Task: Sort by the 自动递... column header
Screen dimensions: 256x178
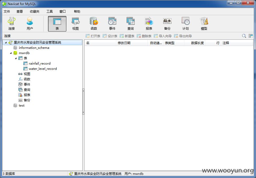Action: pyautogui.click(x=156, y=43)
